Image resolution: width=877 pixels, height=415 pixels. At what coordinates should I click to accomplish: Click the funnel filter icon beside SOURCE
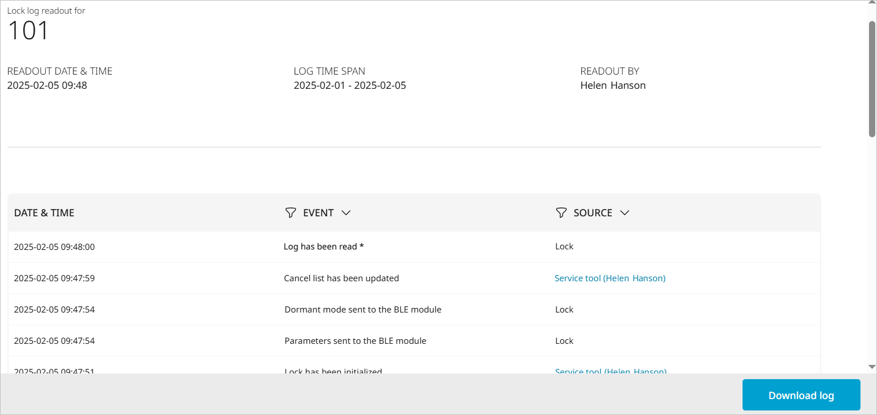point(561,213)
